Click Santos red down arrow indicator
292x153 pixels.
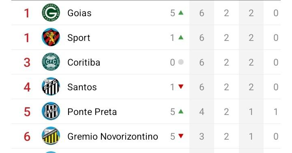point(181,87)
